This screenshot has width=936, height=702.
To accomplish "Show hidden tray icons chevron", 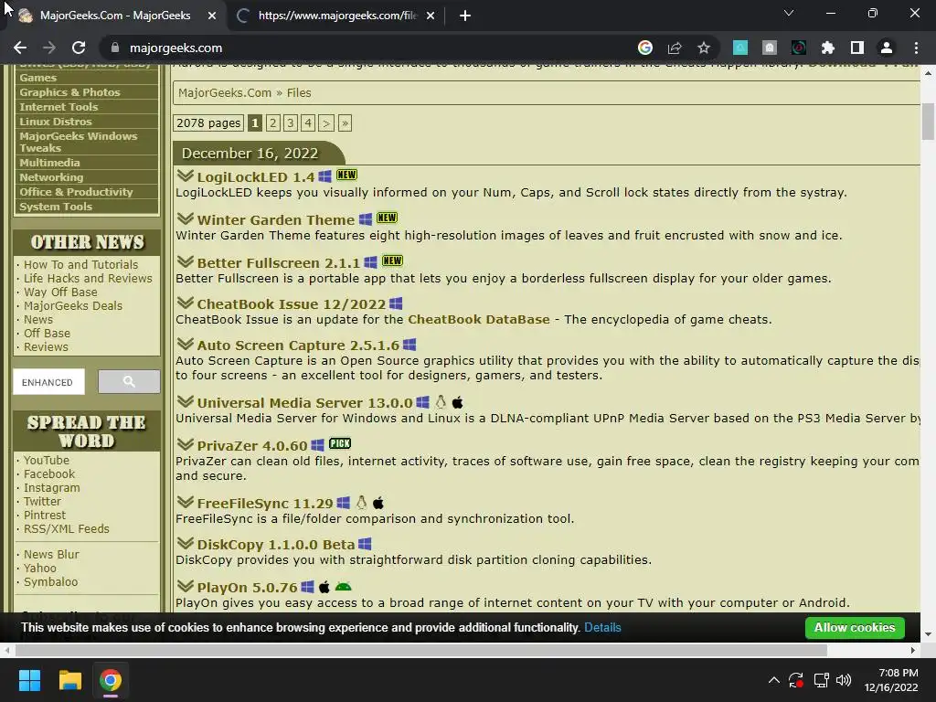I will click(773, 680).
